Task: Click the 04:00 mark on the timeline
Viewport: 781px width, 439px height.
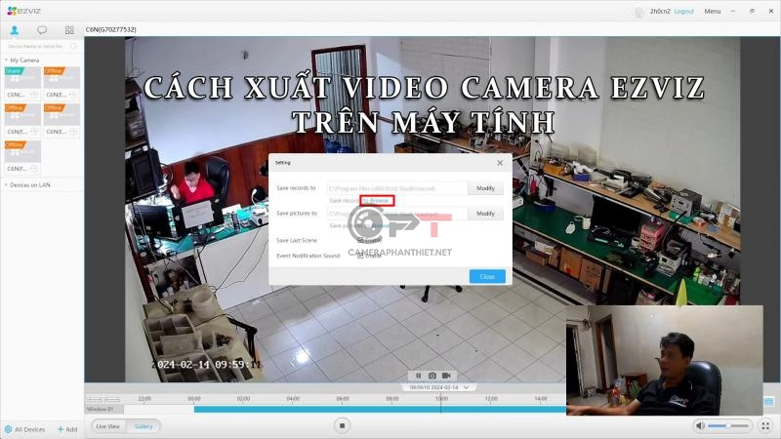Action: pos(293,399)
